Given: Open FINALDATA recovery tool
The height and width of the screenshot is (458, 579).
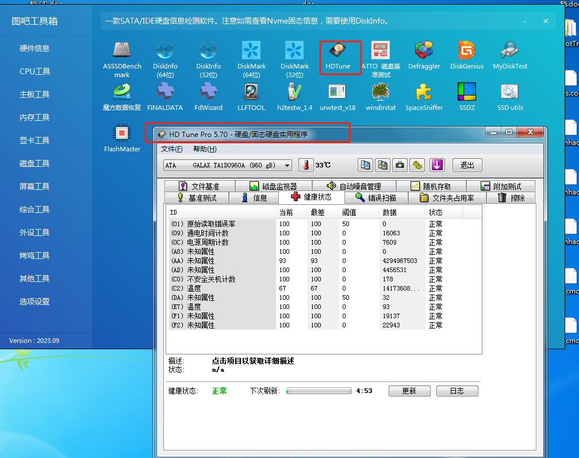Looking at the screenshot, I should (x=165, y=97).
